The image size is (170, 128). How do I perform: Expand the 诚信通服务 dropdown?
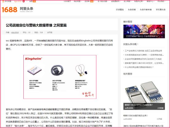(116, 2)
